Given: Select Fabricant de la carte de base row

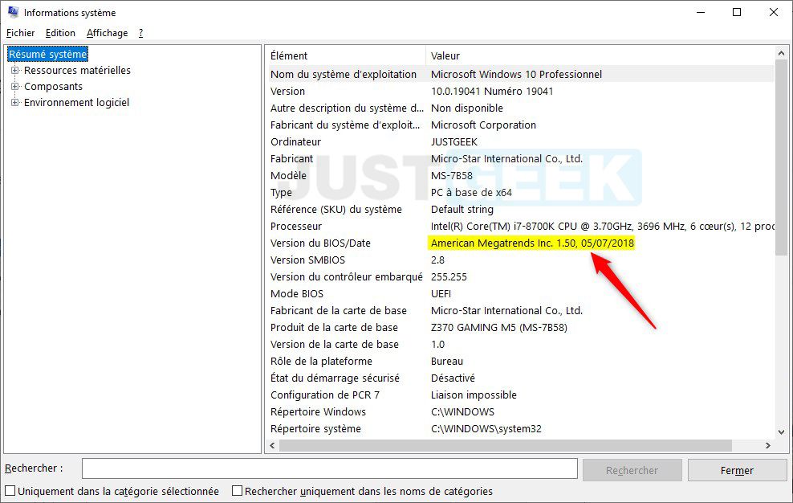Looking at the screenshot, I should (x=520, y=310).
